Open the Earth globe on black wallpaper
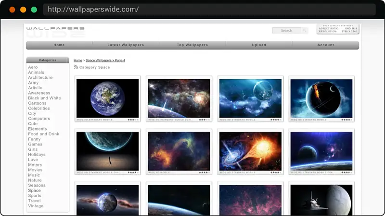Image resolution: width=385 pixels, height=216 pixels. click(x=107, y=98)
